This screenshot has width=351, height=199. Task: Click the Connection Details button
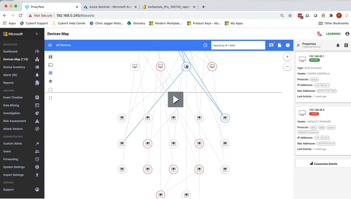323,164
